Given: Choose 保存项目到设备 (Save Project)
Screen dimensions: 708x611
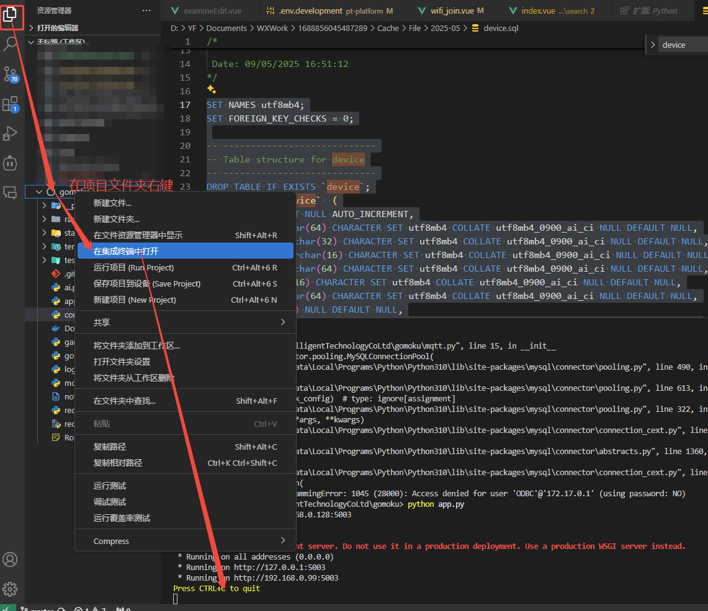Looking at the screenshot, I should click(x=185, y=284).
